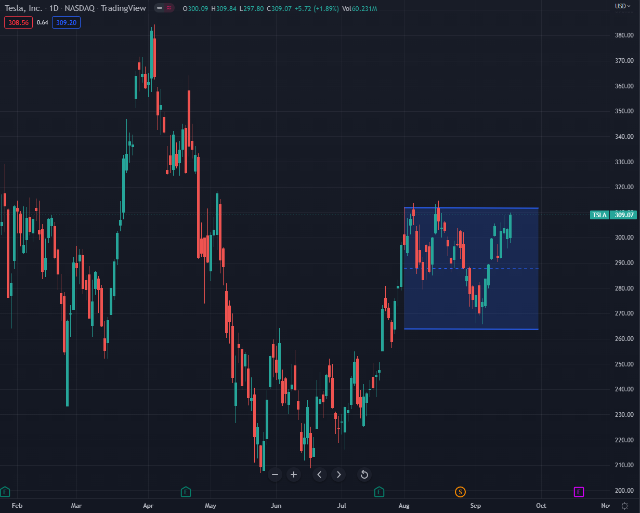Viewport: 640px width, 513px height.
Task: Click the zoom out minus button
Action: (275, 475)
